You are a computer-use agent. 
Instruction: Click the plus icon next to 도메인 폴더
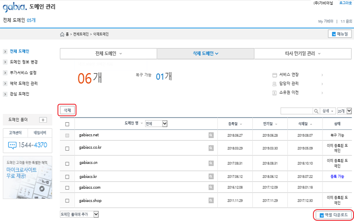click(x=43, y=120)
